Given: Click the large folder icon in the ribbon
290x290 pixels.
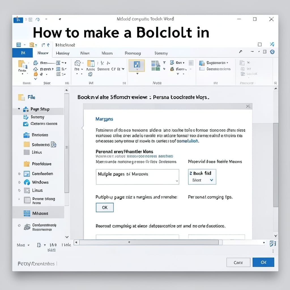Looking at the screenshot, I should coord(22,64).
